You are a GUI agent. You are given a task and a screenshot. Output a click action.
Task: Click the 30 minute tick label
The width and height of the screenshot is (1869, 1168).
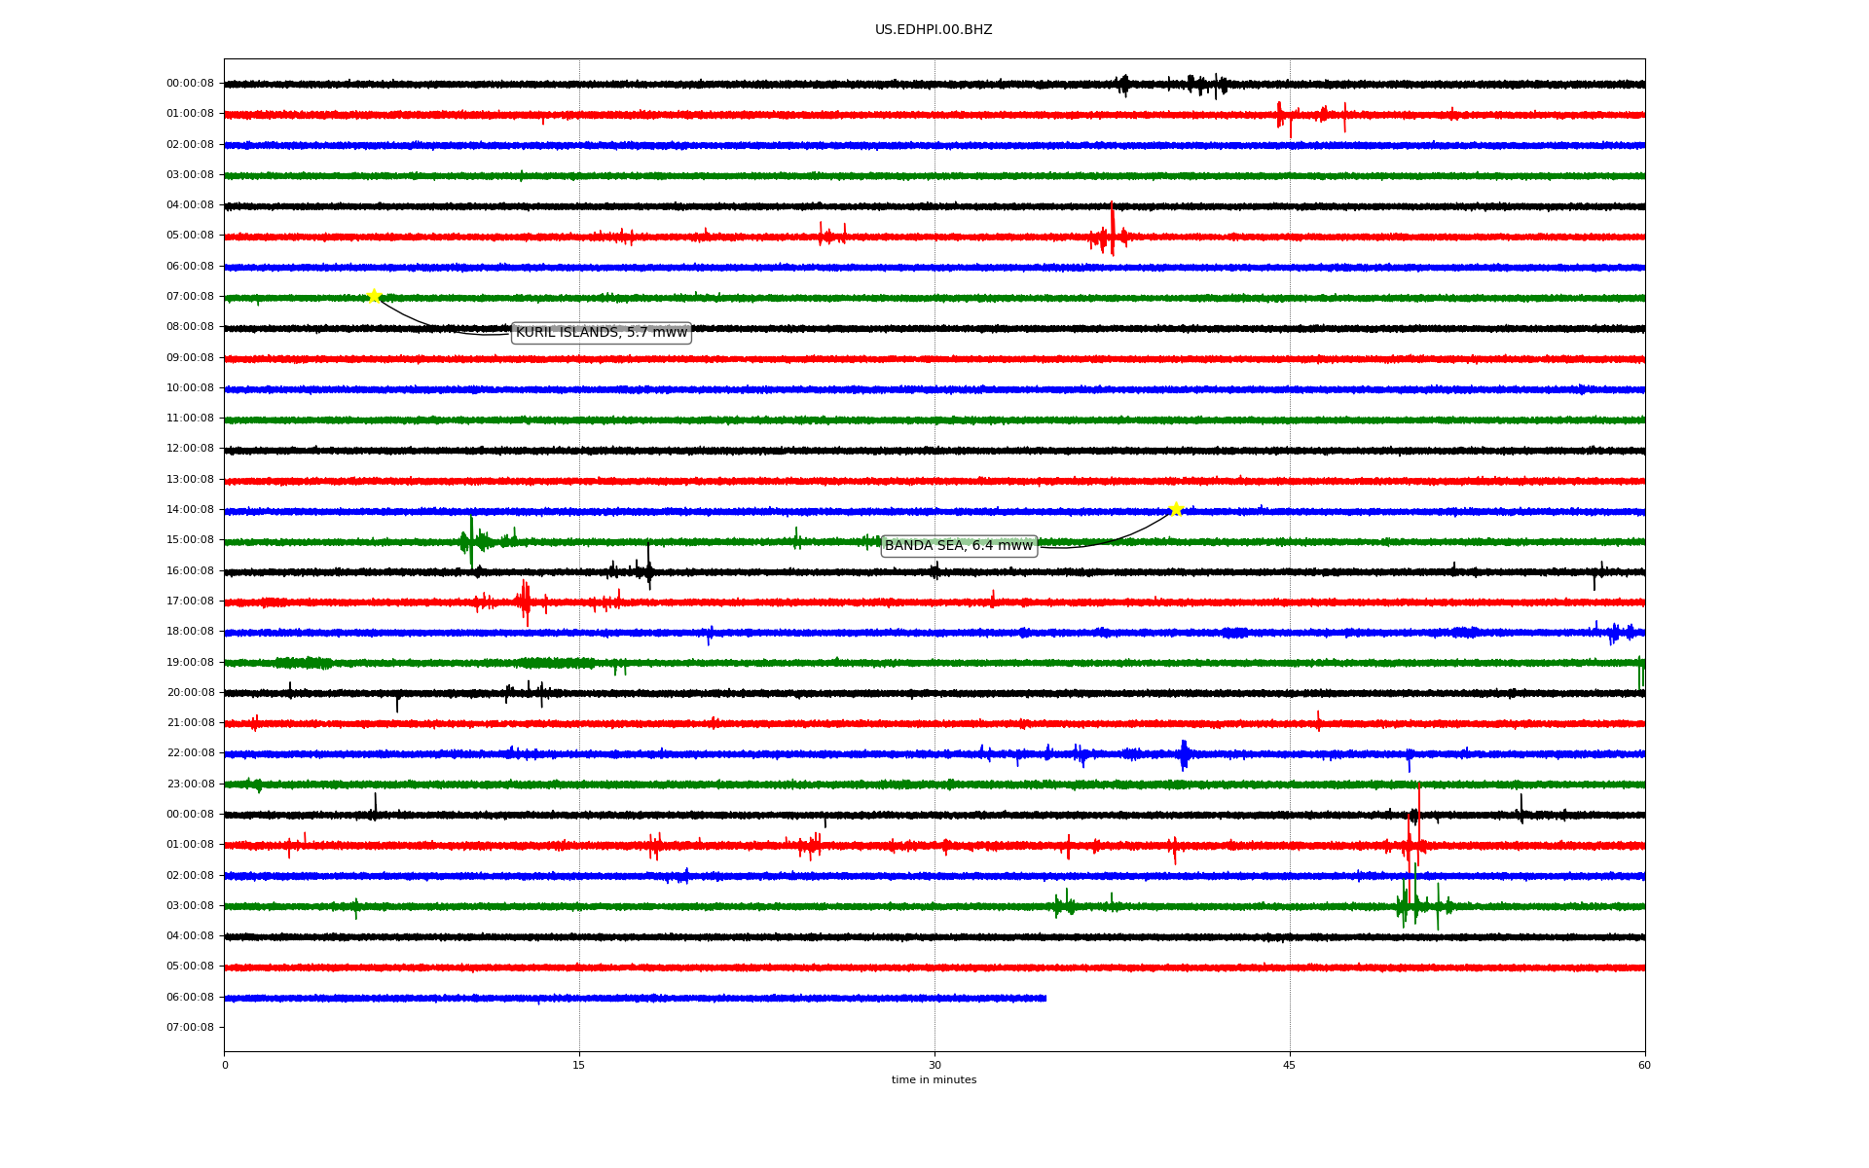point(934,1065)
